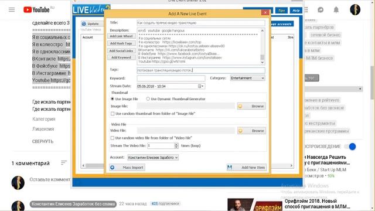
Task: Close the Add A New Live Event dialog
Action: click(x=265, y=12)
